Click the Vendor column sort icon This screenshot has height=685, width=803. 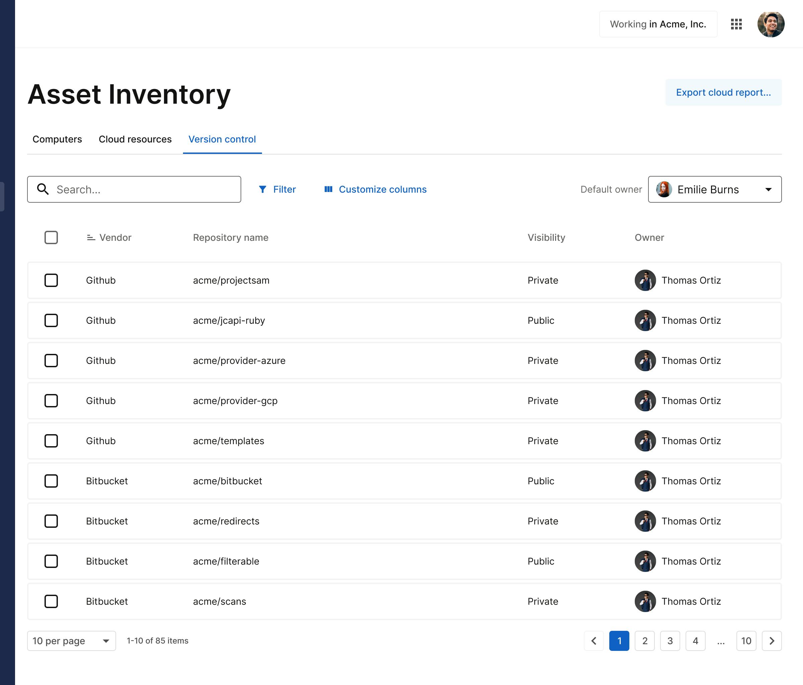91,237
